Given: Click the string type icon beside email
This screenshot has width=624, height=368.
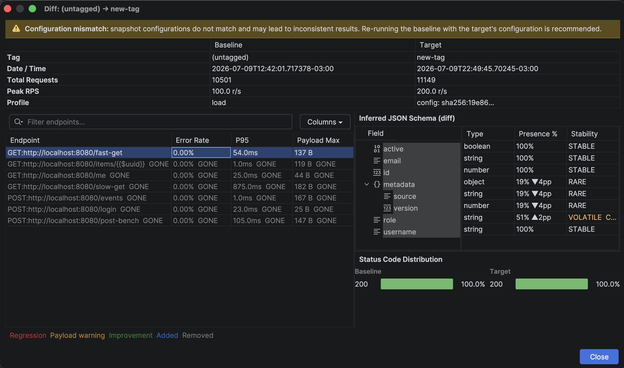Looking at the screenshot, I should pos(377,161).
